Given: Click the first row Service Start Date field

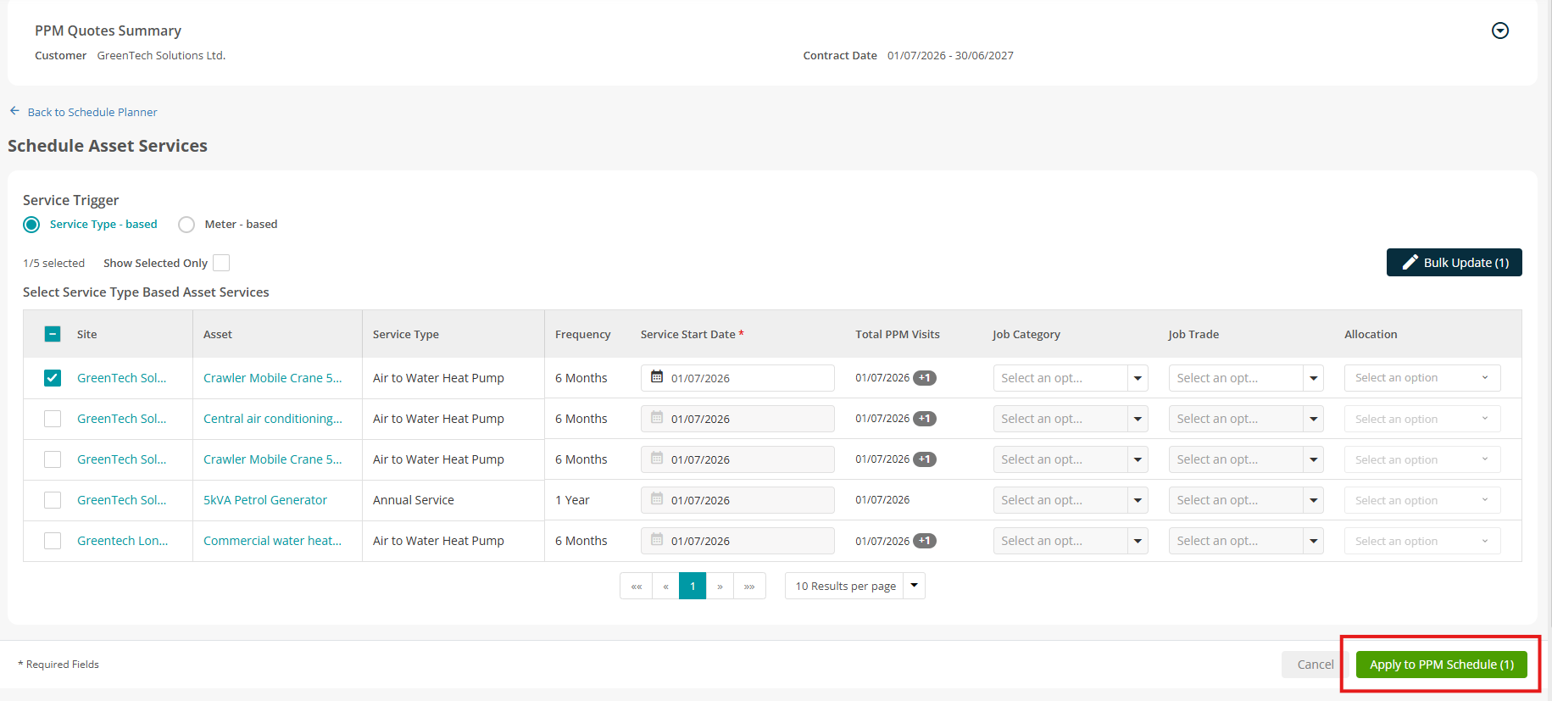Looking at the screenshot, I should 737,378.
